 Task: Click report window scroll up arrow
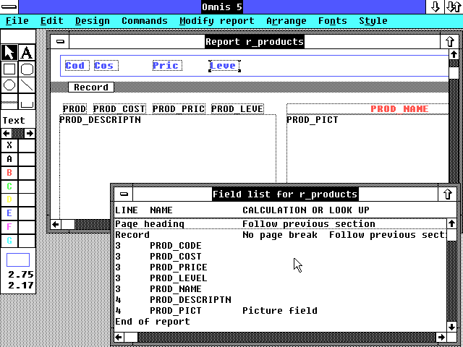[454, 54]
